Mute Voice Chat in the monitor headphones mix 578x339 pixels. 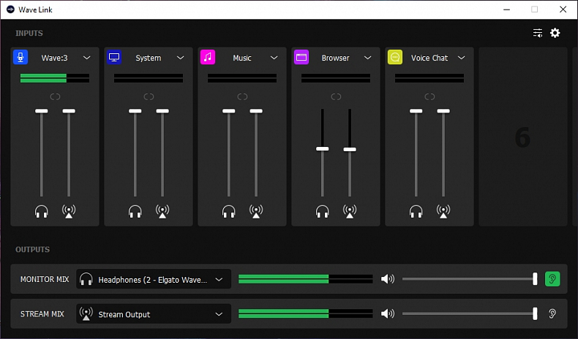[x=416, y=211]
